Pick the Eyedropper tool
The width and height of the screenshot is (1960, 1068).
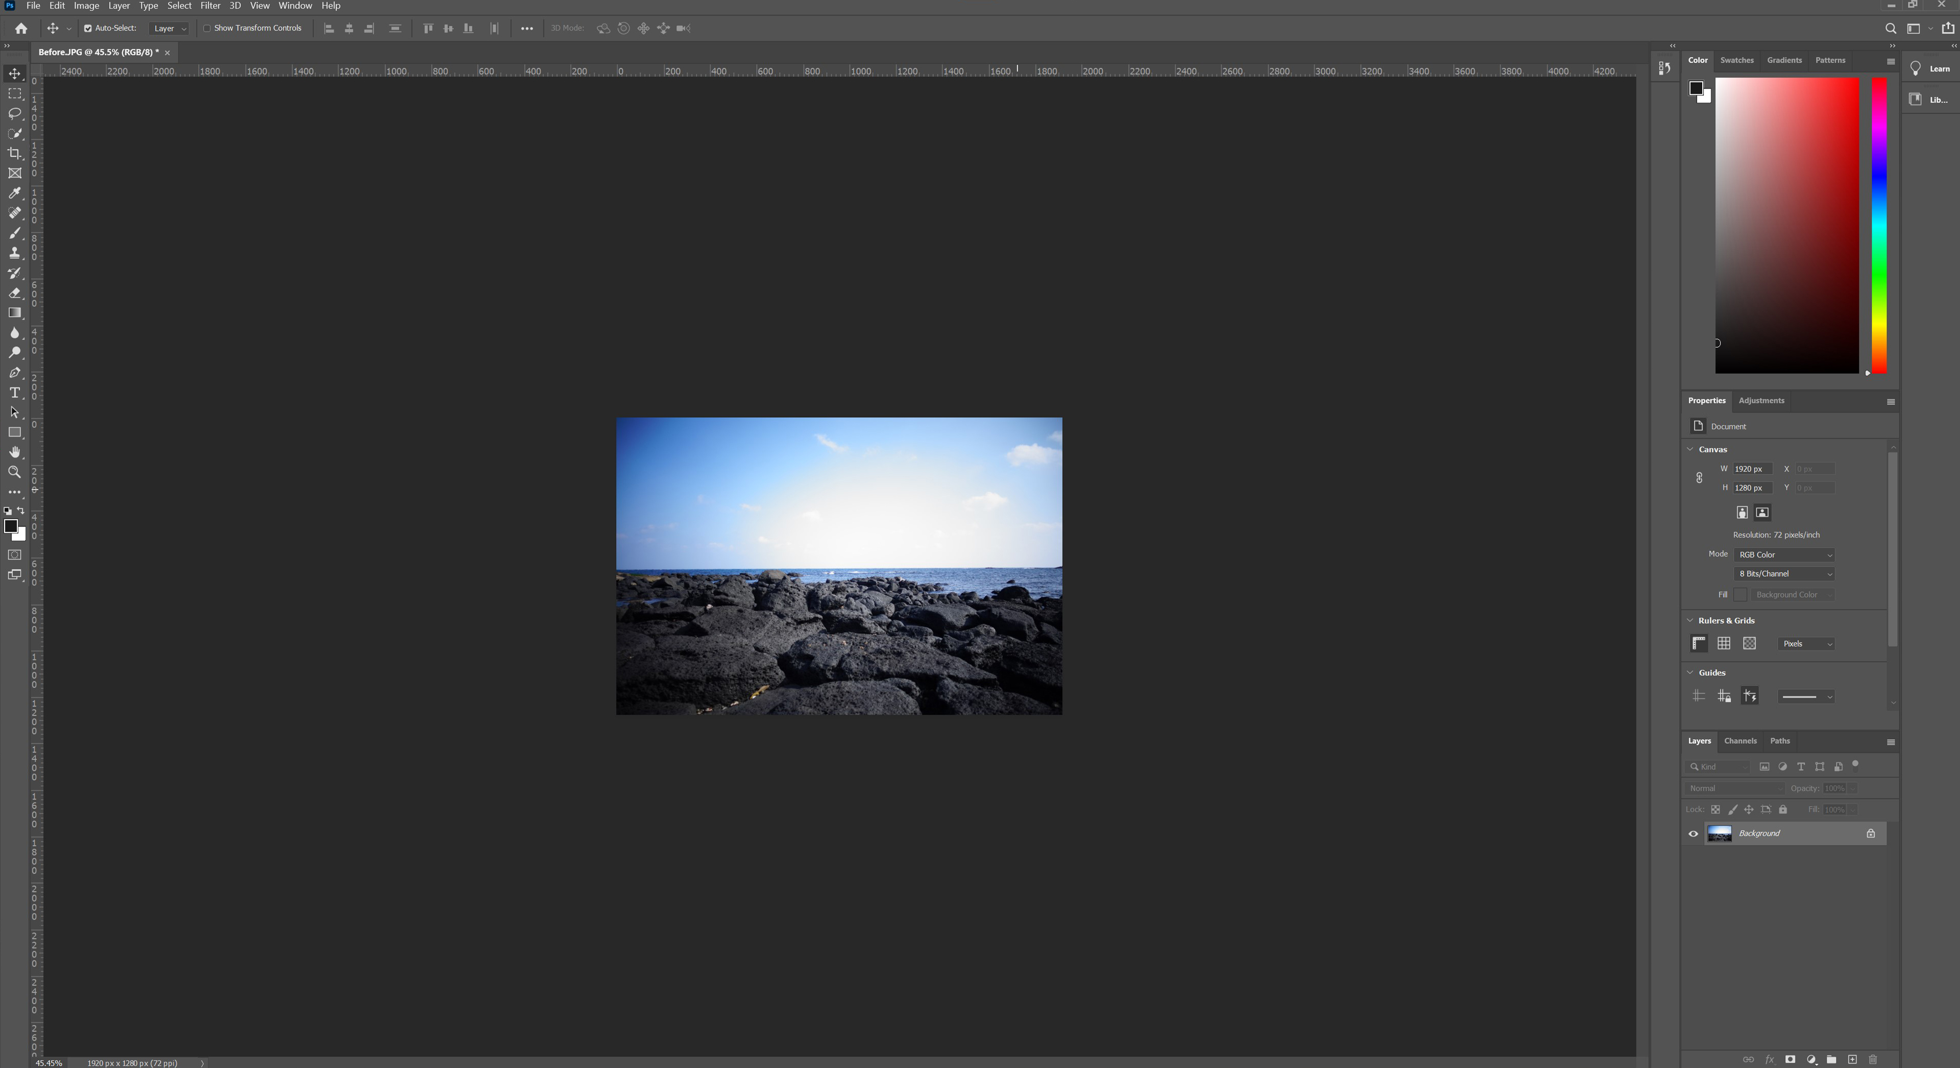point(14,193)
